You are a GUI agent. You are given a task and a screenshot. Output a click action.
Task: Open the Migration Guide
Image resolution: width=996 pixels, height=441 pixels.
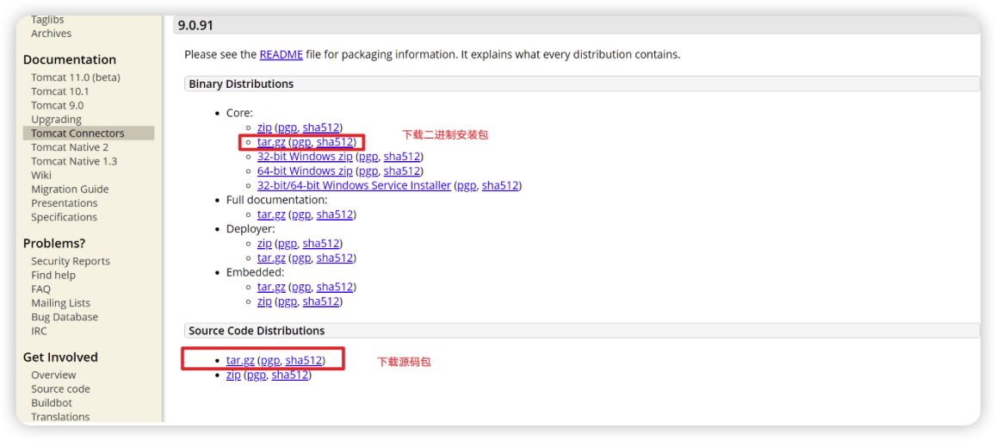(70, 189)
